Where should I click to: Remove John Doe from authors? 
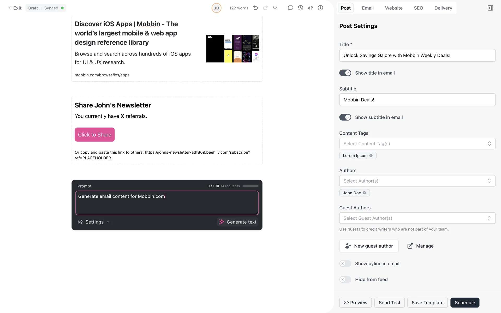coord(365,193)
